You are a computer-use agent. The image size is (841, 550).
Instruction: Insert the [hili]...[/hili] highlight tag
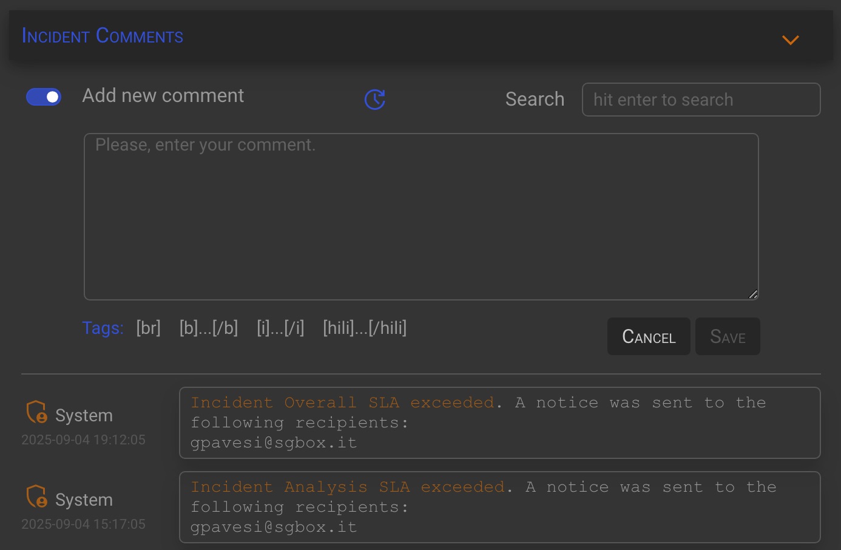pos(365,328)
